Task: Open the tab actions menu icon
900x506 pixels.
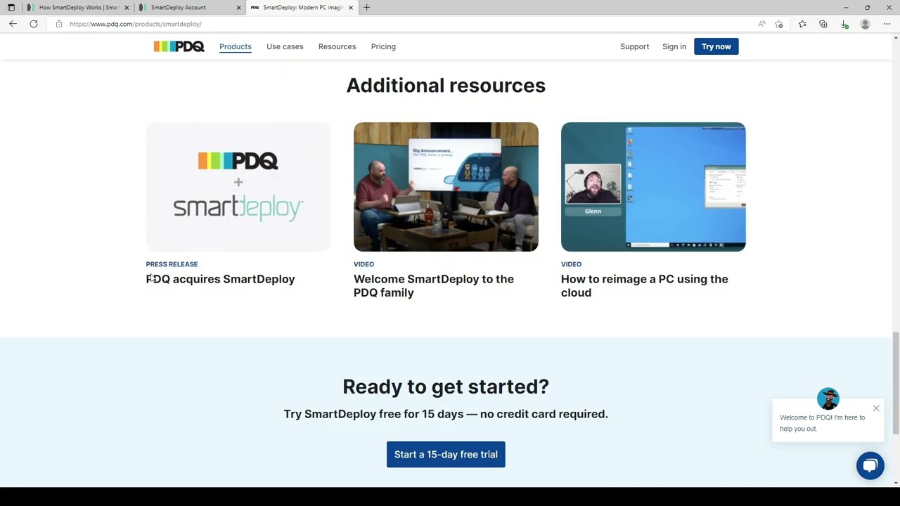Action: [x=11, y=7]
